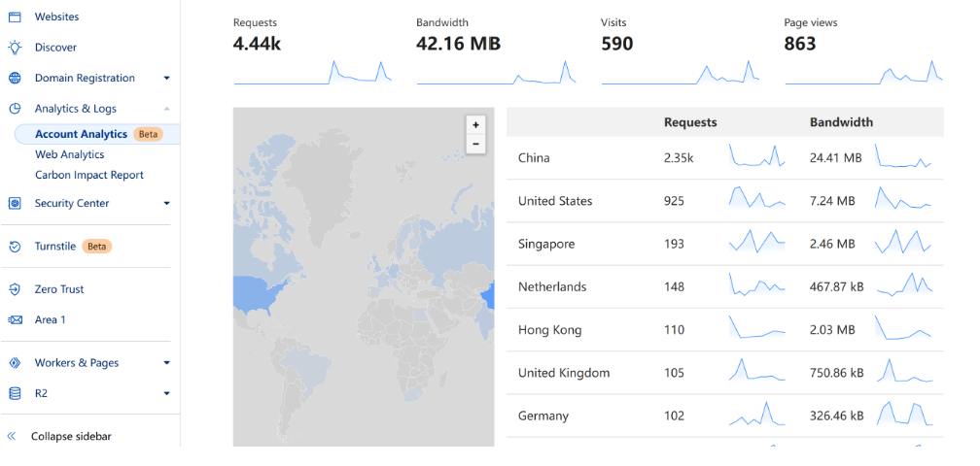Open Web Analytics sub-item
This screenshot has width=980, height=466.
point(69,154)
